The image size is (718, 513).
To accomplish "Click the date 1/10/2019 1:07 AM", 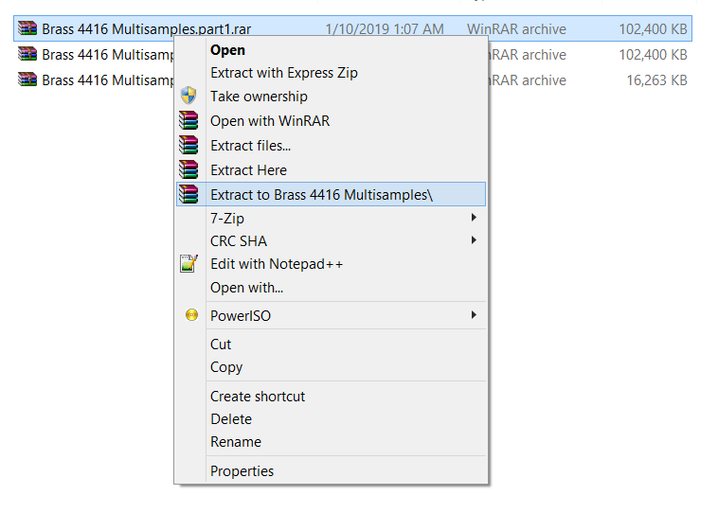I will (385, 28).
